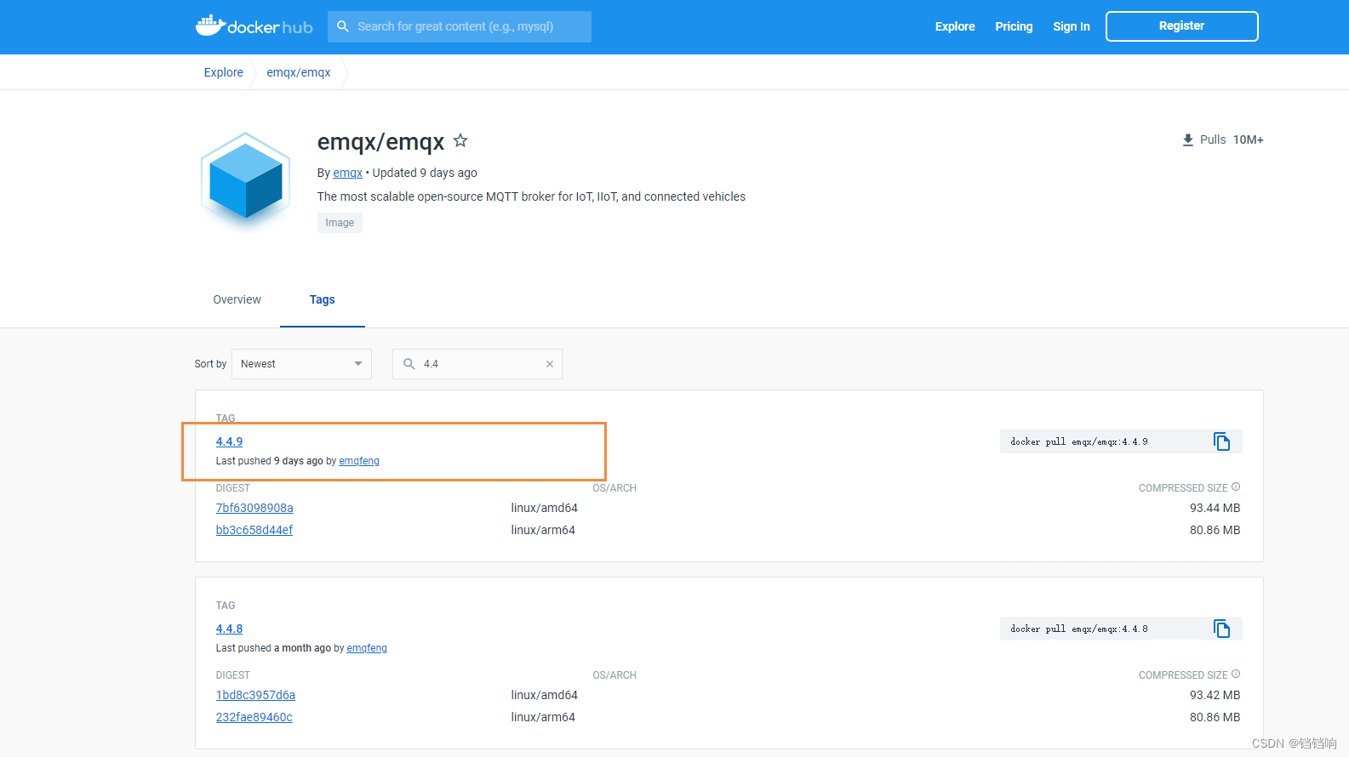The height and width of the screenshot is (757, 1349).
Task: Click the 93.44 MB size value
Action: pos(1215,508)
